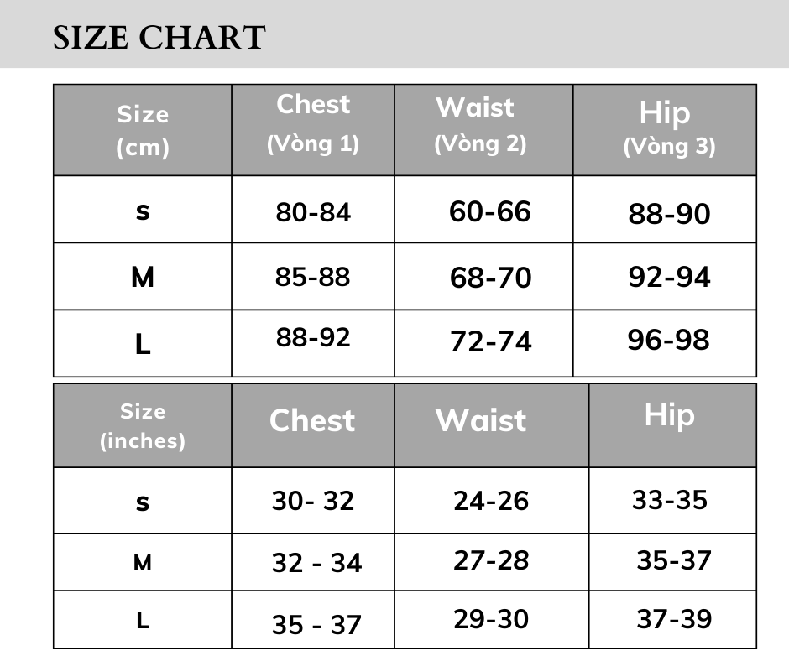The image size is (789, 661).
Task: Click the Size (cm) header cell
Action: (x=143, y=131)
